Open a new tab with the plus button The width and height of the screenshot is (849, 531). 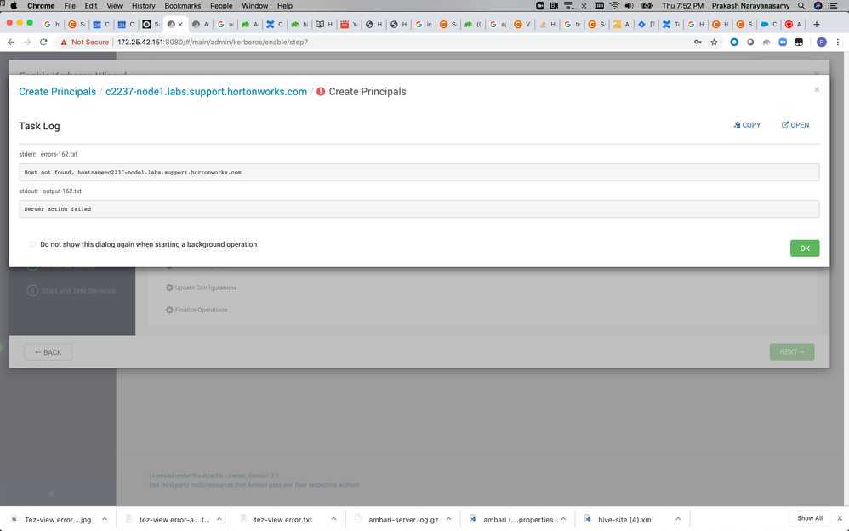click(817, 25)
